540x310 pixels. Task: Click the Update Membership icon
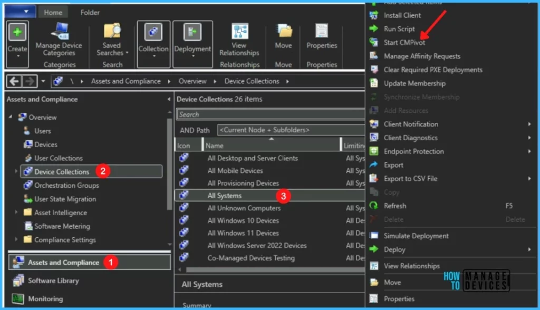pos(374,83)
